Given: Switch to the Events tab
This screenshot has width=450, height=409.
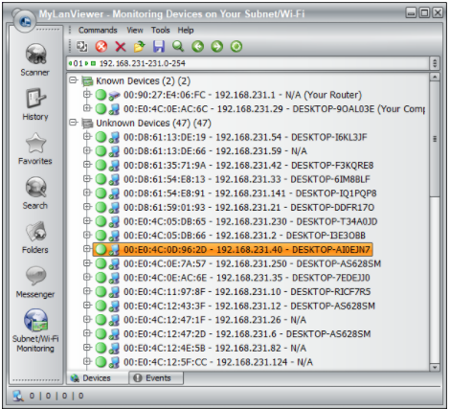Looking at the screenshot, I should 156,378.
